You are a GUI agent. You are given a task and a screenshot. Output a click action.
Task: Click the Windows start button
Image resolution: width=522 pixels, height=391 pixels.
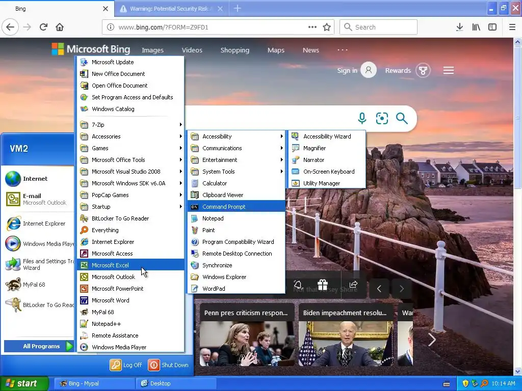coord(24,383)
